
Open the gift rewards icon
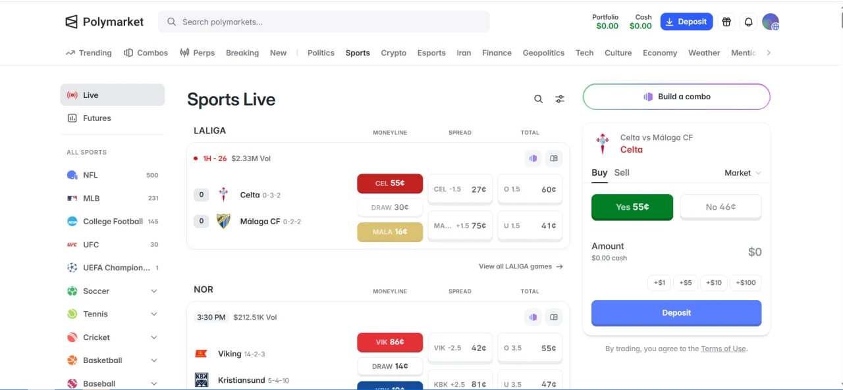point(726,22)
